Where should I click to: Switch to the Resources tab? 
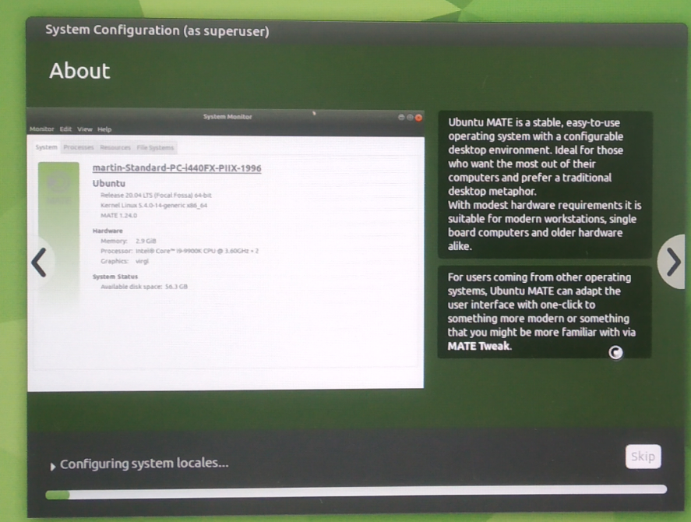pyautogui.click(x=115, y=147)
